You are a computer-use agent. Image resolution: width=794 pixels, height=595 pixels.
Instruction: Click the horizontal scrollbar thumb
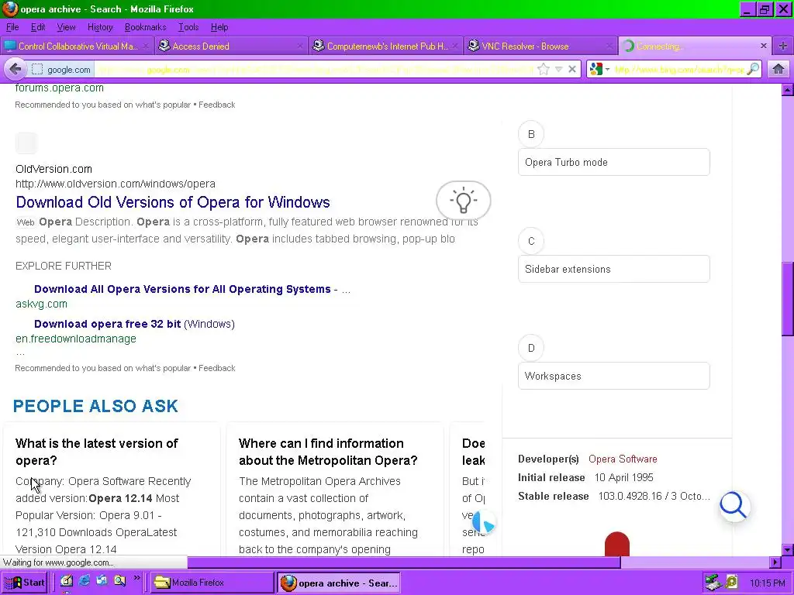pyautogui.click(x=404, y=562)
